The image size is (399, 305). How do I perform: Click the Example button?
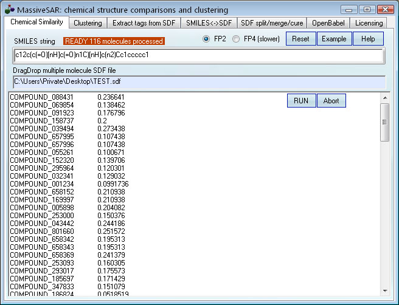click(334, 39)
